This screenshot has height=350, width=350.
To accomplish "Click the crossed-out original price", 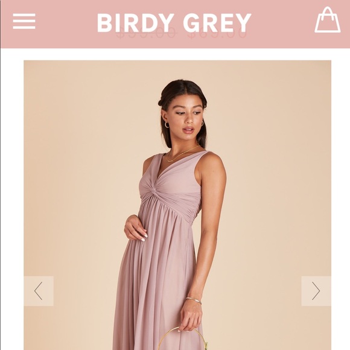I will (147, 34).
